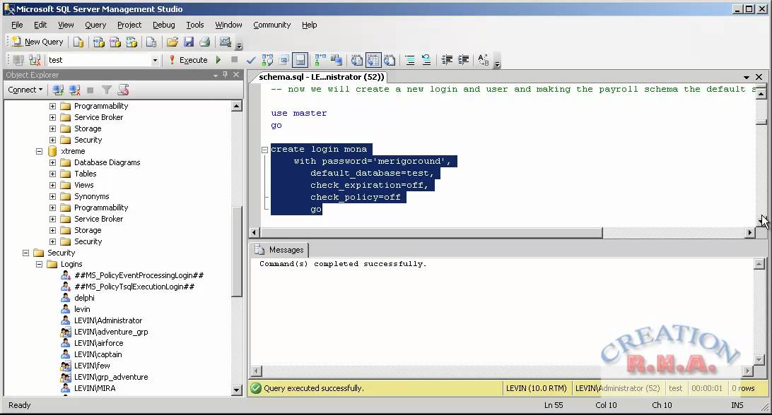
Task: Open an Analysis Services DMX Query
Action: pos(115,42)
